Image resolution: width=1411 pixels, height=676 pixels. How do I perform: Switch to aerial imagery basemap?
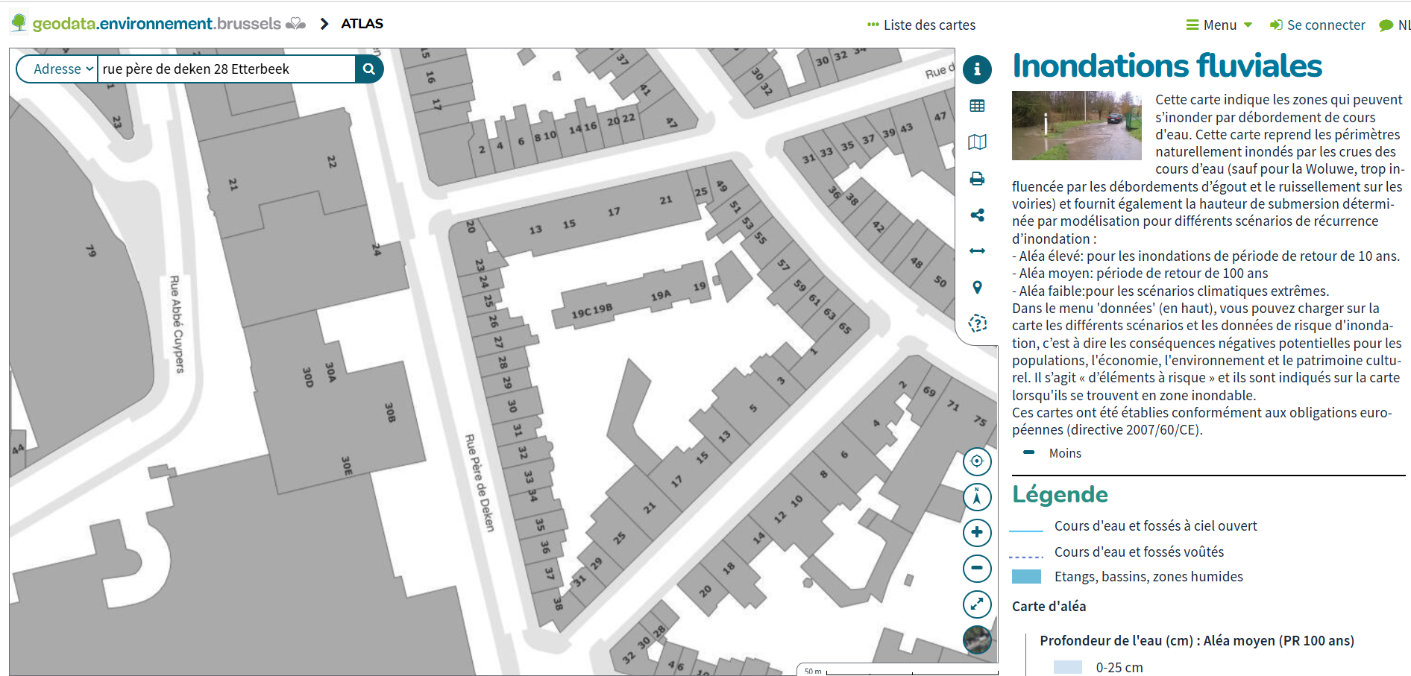pos(977,639)
